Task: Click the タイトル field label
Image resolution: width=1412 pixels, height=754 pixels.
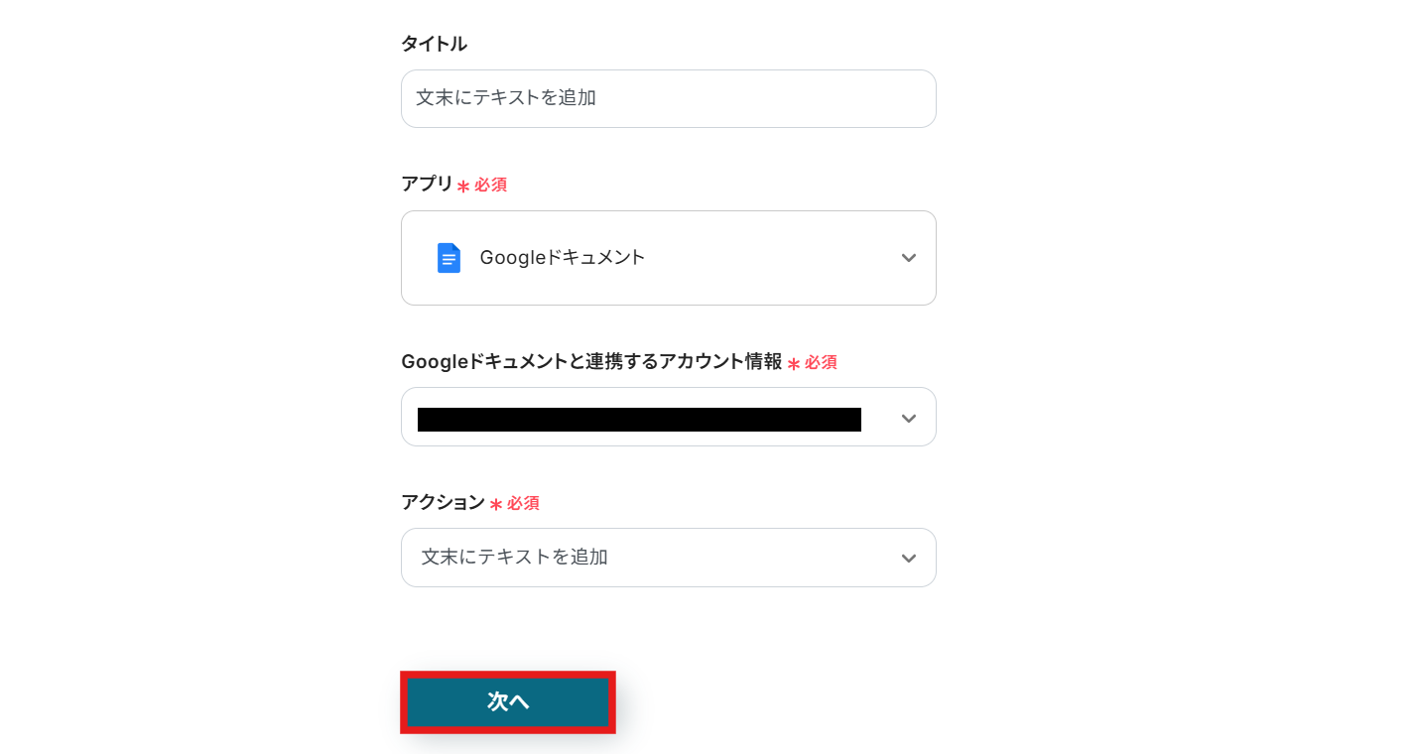Action: (x=434, y=44)
